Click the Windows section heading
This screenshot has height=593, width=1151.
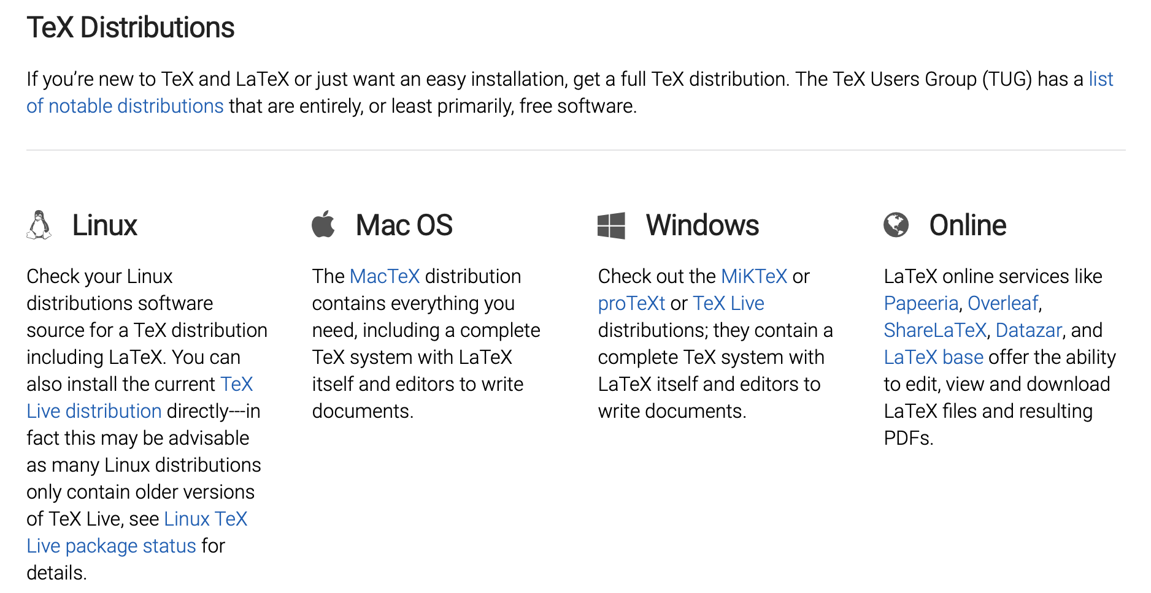pos(703,225)
